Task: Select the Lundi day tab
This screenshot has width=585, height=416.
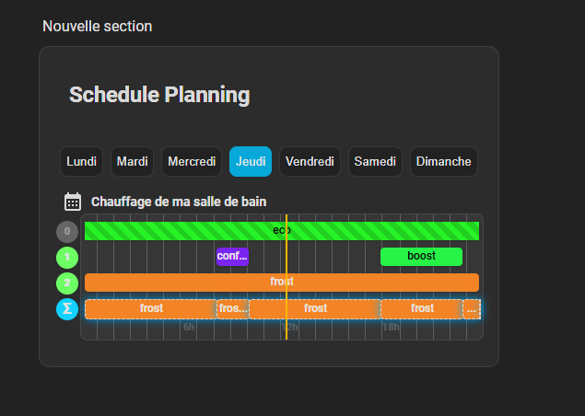Action: 82,162
